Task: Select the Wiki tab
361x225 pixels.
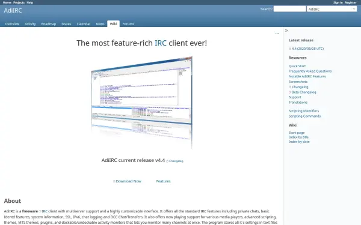Action: (x=113, y=24)
